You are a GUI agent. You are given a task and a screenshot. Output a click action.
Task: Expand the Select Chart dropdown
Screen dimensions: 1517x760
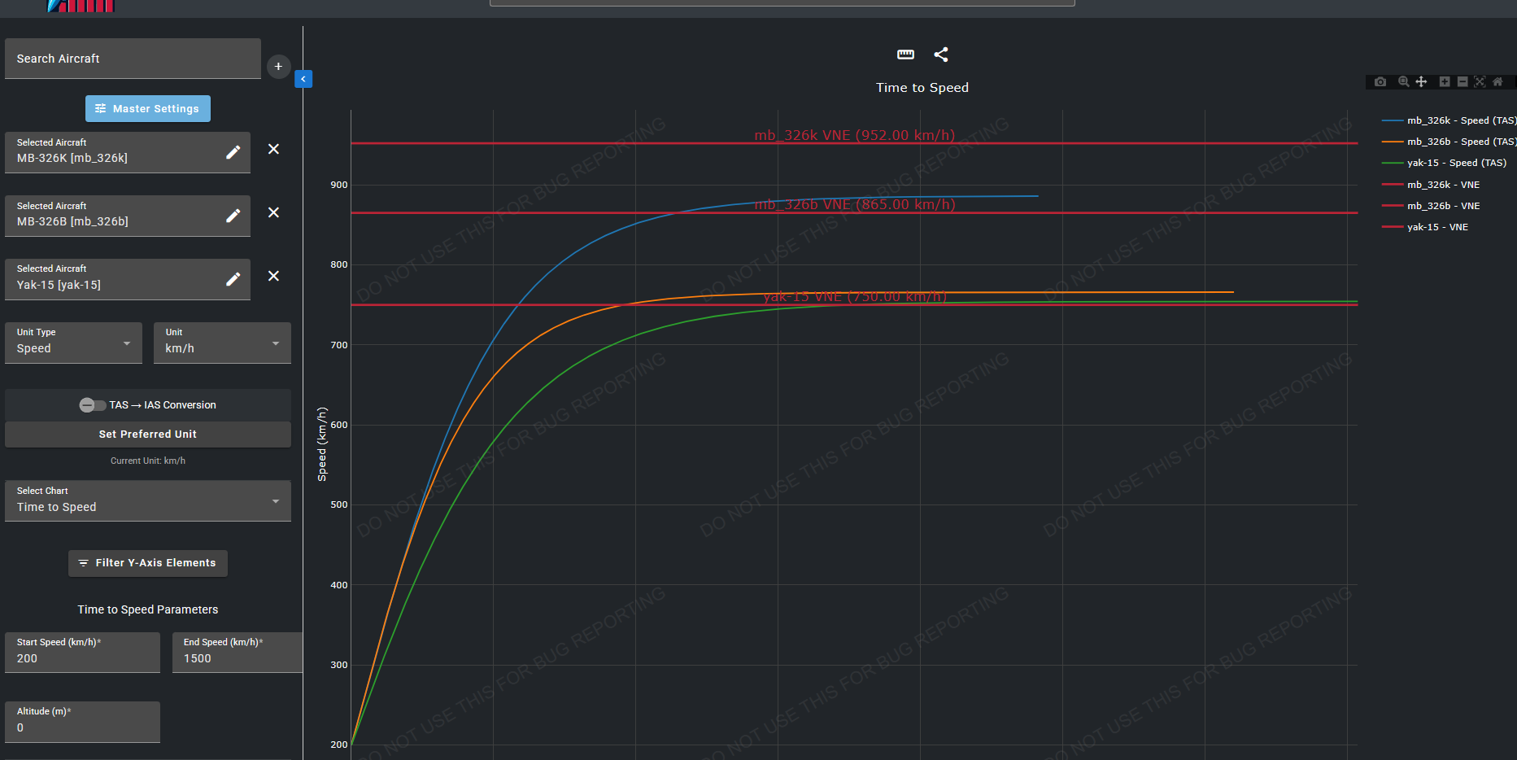click(x=148, y=501)
